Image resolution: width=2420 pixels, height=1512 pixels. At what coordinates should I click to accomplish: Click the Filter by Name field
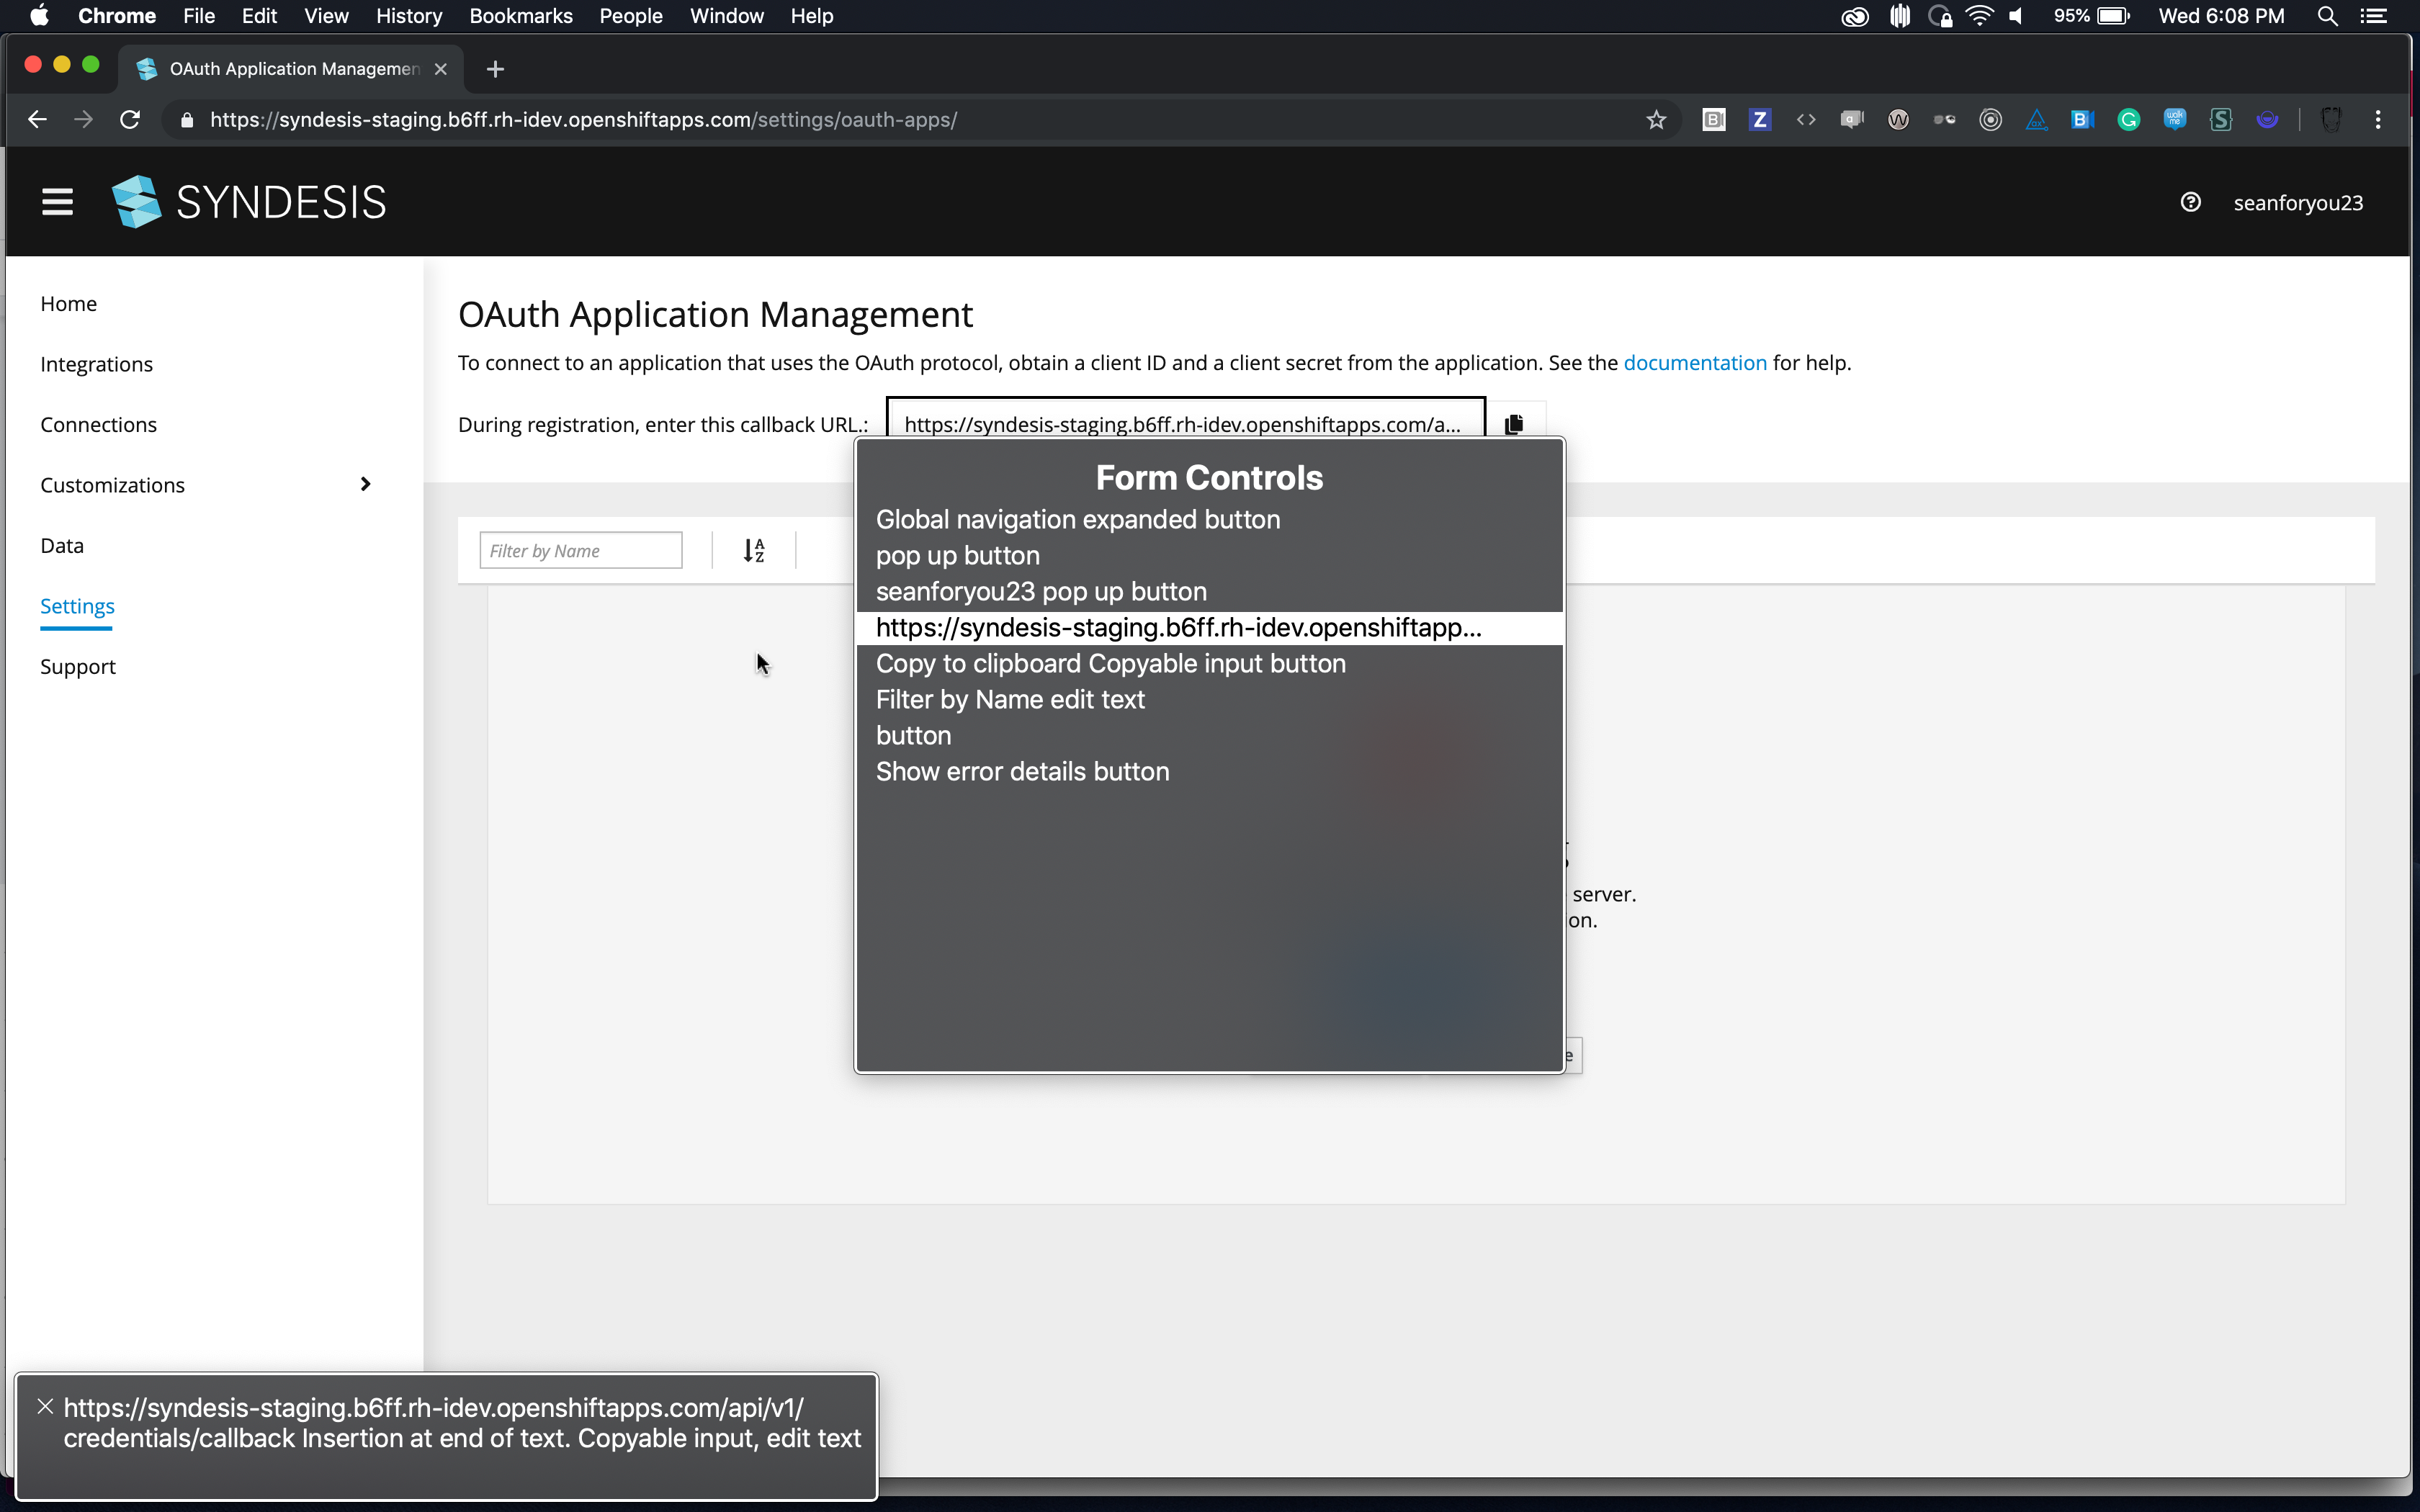click(580, 550)
